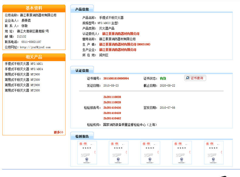Click the 曾用名称 company name value

[117, 39]
